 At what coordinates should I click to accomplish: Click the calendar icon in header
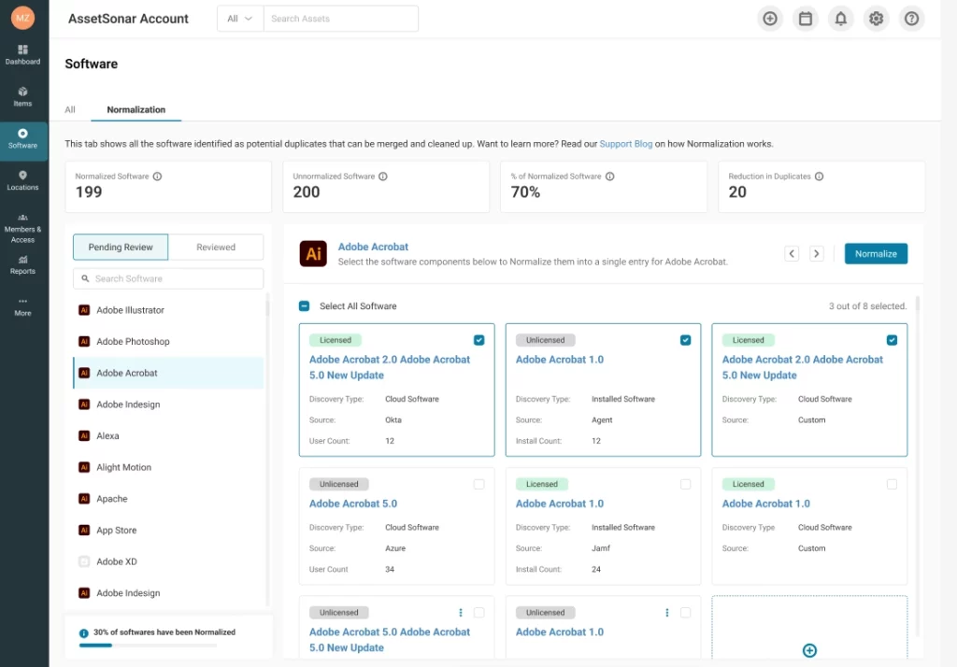(x=805, y=19)
